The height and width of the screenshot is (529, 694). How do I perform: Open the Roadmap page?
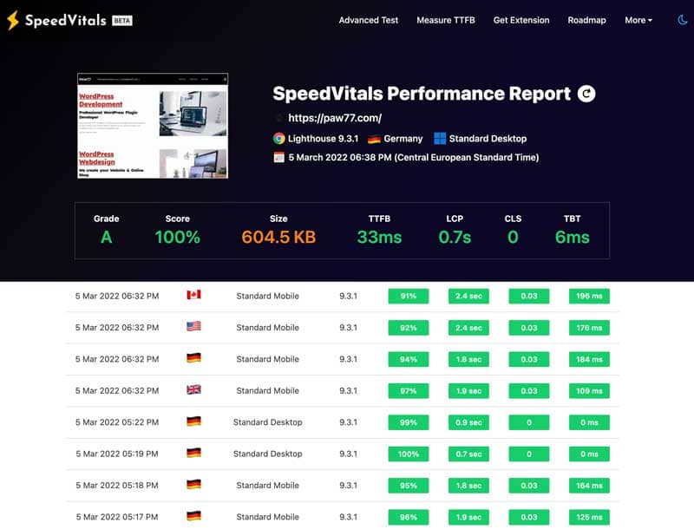tap(587, 20)
